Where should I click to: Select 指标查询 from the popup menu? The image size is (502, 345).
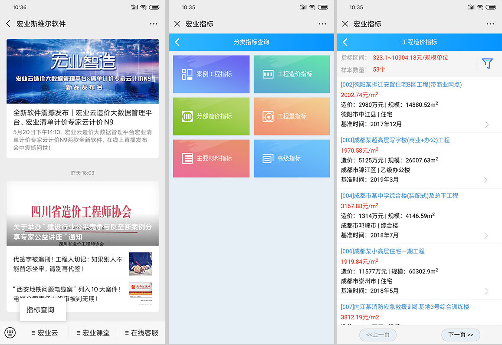coord(43,310)
